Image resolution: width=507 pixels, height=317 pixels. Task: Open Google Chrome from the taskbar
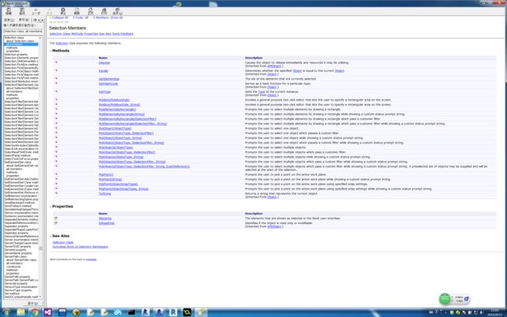pyautogui.click(x=34, y=312)
